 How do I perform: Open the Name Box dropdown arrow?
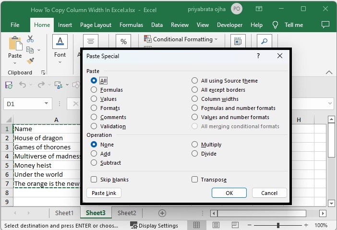pyautogui.click(x=47, y=104)
